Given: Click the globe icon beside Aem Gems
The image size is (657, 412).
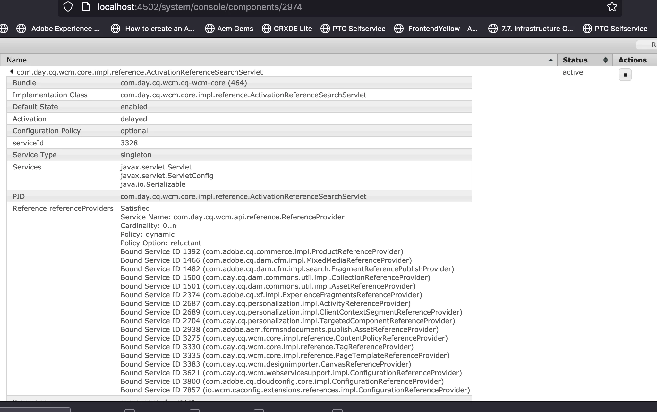Looking at the screenshot, I should tap(209, 29).
